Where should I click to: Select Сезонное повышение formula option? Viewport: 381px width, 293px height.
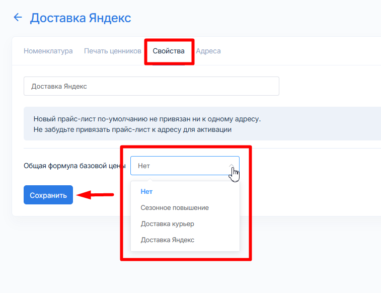175,208
